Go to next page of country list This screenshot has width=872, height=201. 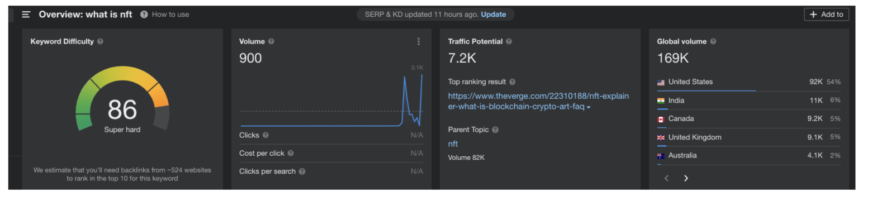pyautogui.click(x=686, y=178)
